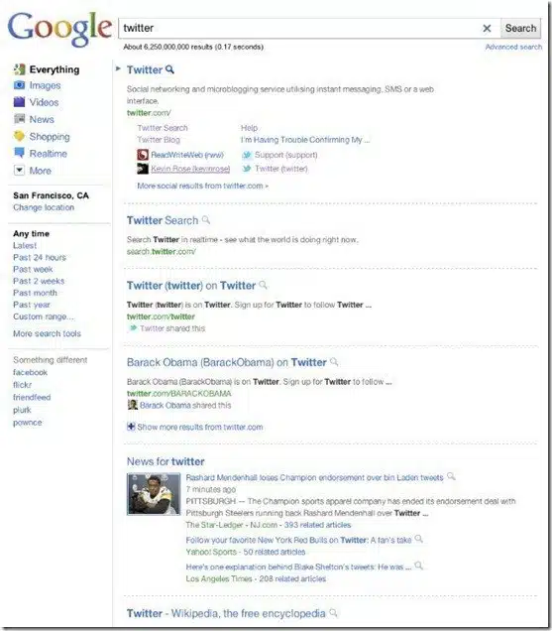Click bird icon next to Twitter shared this
This screenshot has height=631, width=552.
[x=132, y=328]
